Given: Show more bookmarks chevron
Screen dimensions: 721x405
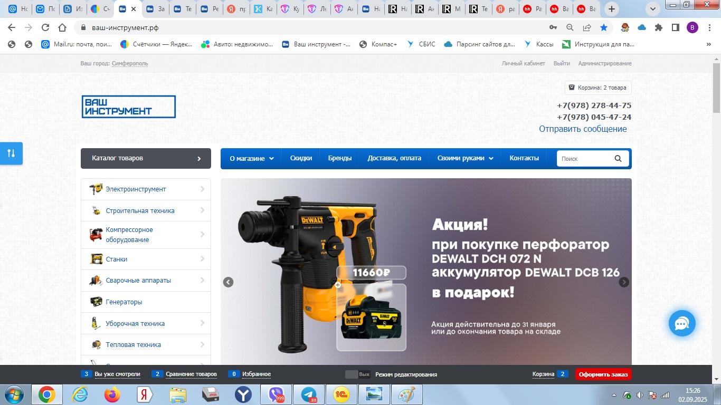Looking at the screenshot, I should (x=708, y=44).
